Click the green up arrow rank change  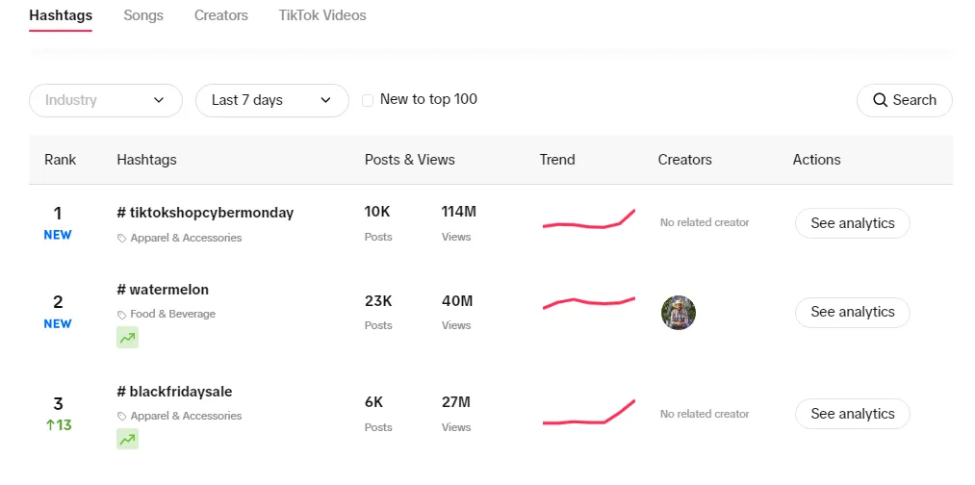coord(51,424)
